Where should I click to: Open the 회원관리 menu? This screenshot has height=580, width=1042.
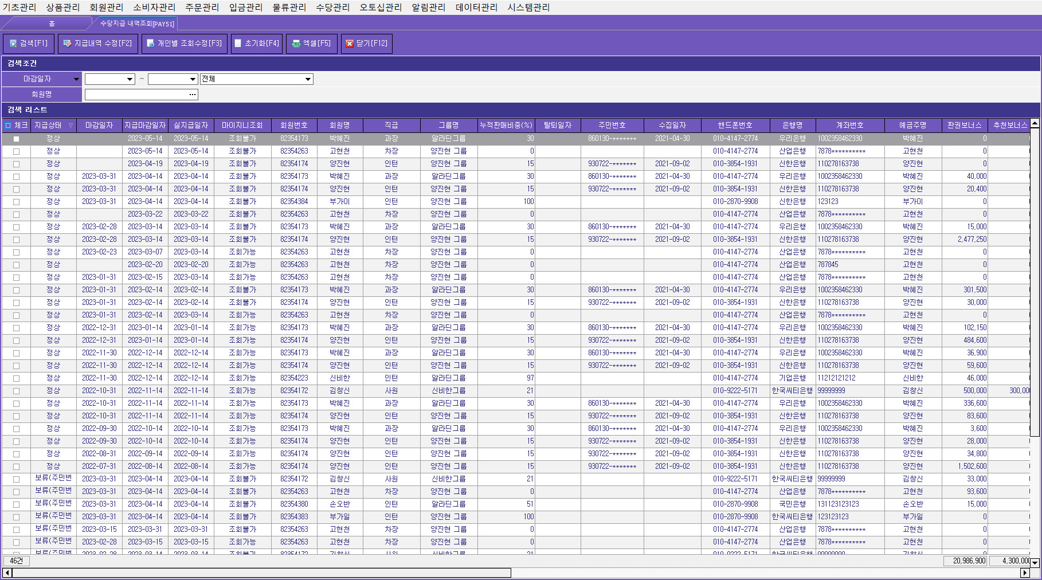107,7
